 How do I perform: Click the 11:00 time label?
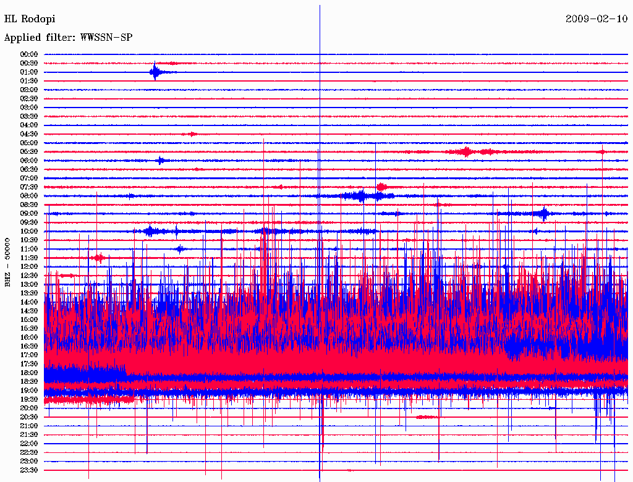29,249
